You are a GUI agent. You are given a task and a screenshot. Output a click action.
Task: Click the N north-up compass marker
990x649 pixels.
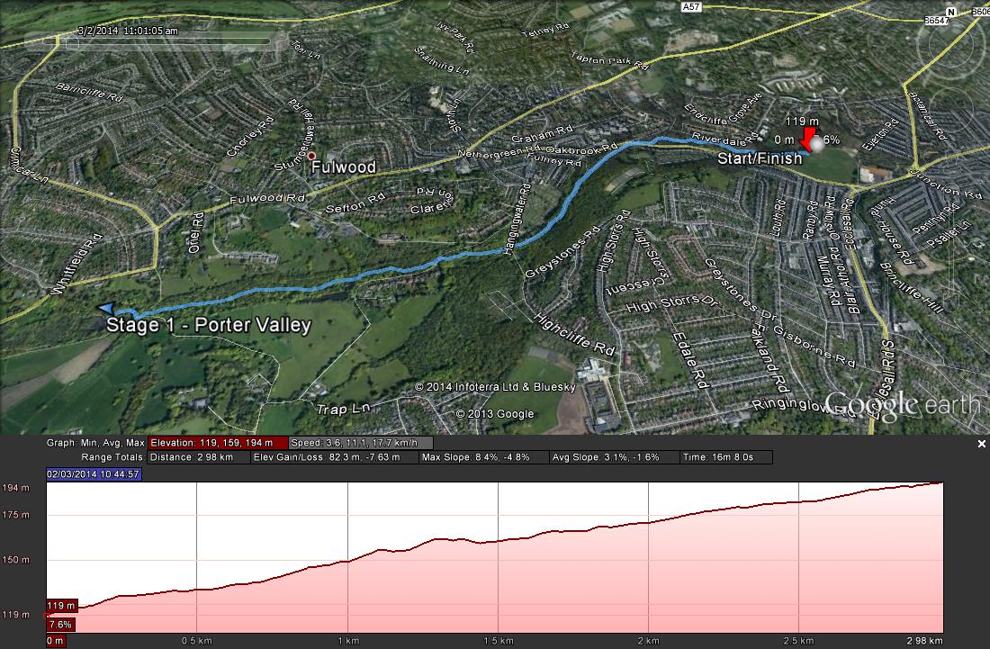point(951,12)
